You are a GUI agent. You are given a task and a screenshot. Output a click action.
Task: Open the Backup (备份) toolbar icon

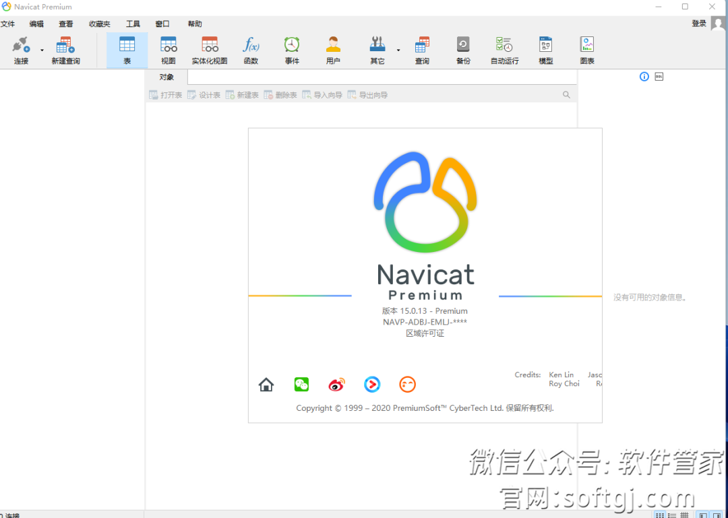463,44
